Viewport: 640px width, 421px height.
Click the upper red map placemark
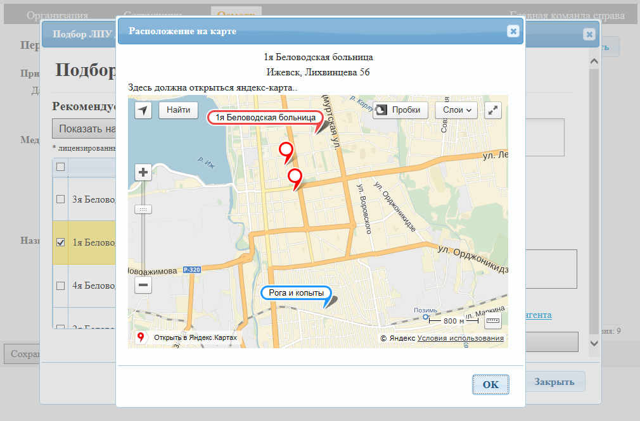click(286, 151)
